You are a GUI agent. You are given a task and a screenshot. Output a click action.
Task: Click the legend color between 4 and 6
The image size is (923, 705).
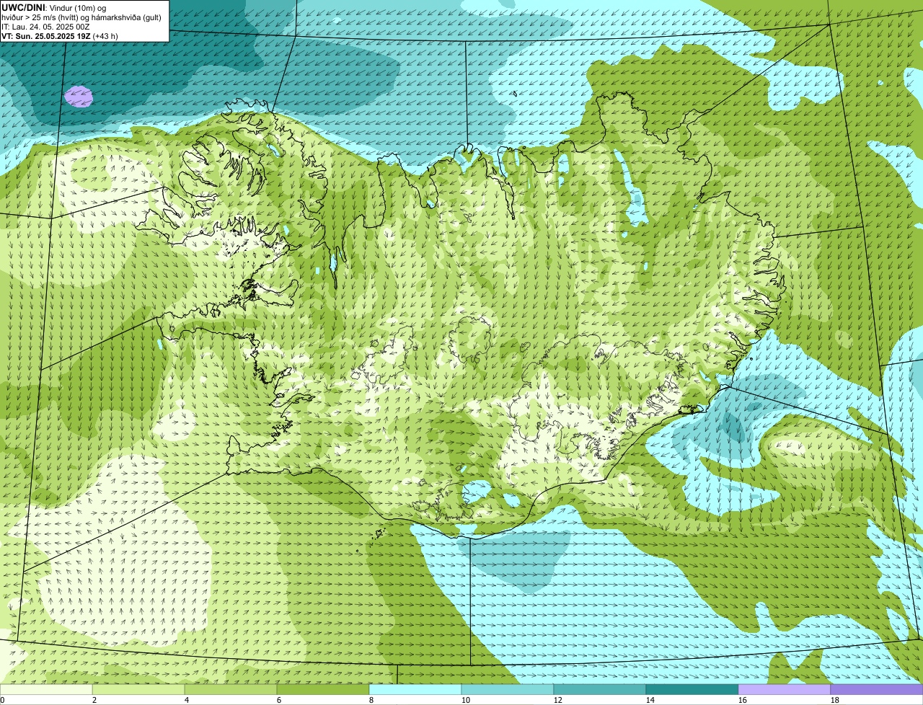pos(231,690)
